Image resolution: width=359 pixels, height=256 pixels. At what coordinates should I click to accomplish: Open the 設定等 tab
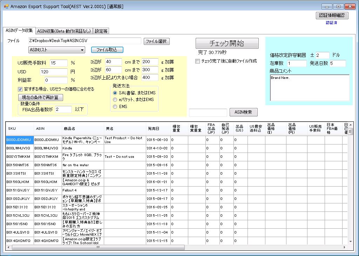click(x=101, y=31)
